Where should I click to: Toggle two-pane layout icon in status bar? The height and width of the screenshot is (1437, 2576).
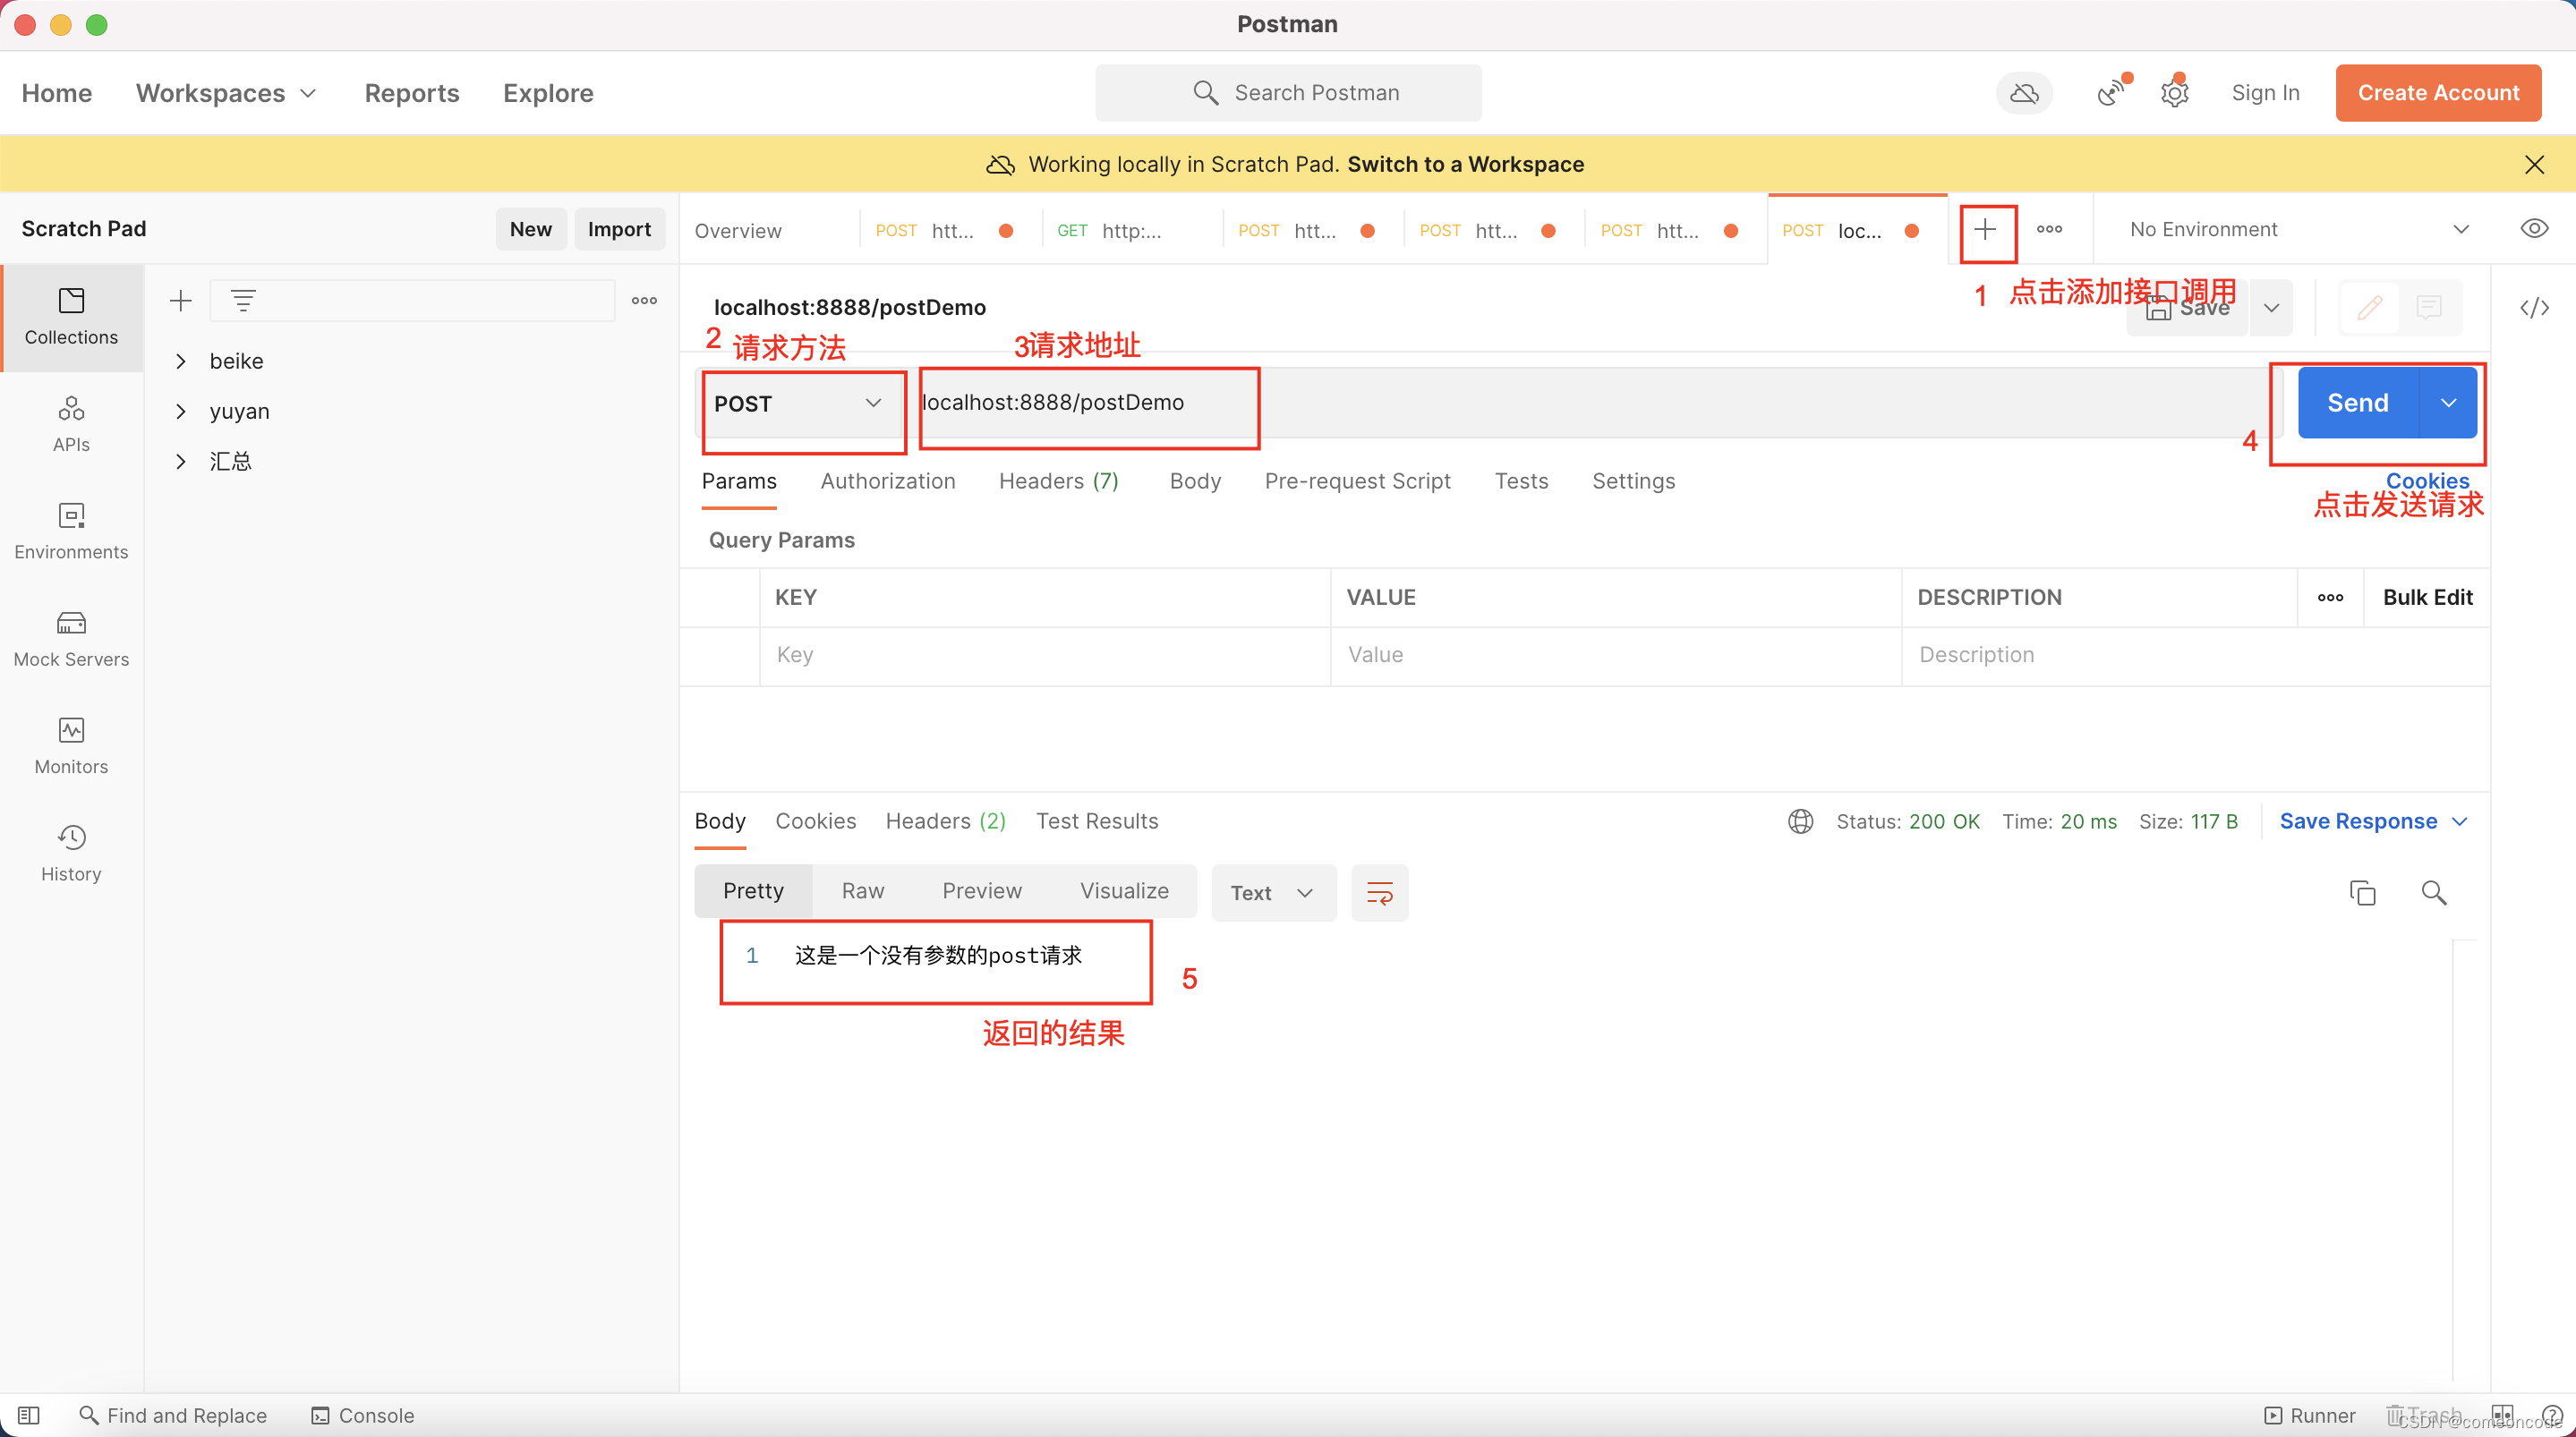(2501, 1415)
